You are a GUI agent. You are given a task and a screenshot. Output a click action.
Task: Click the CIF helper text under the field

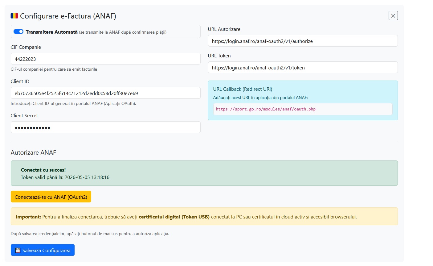54,69
